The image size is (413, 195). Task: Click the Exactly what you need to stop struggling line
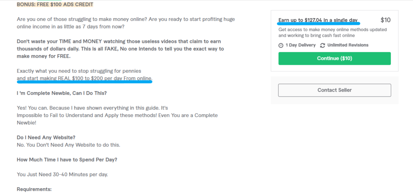click(79, 71)
